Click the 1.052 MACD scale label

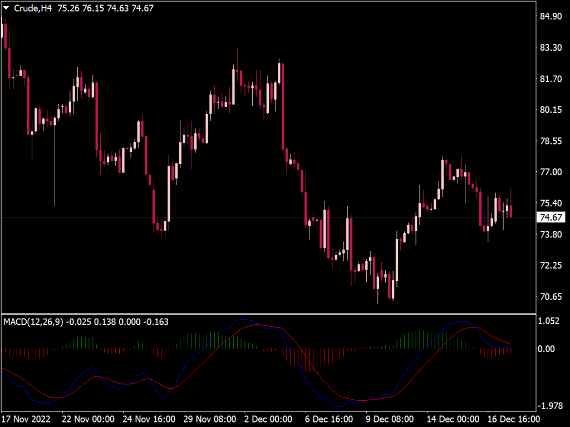click(x=550, y=321)
